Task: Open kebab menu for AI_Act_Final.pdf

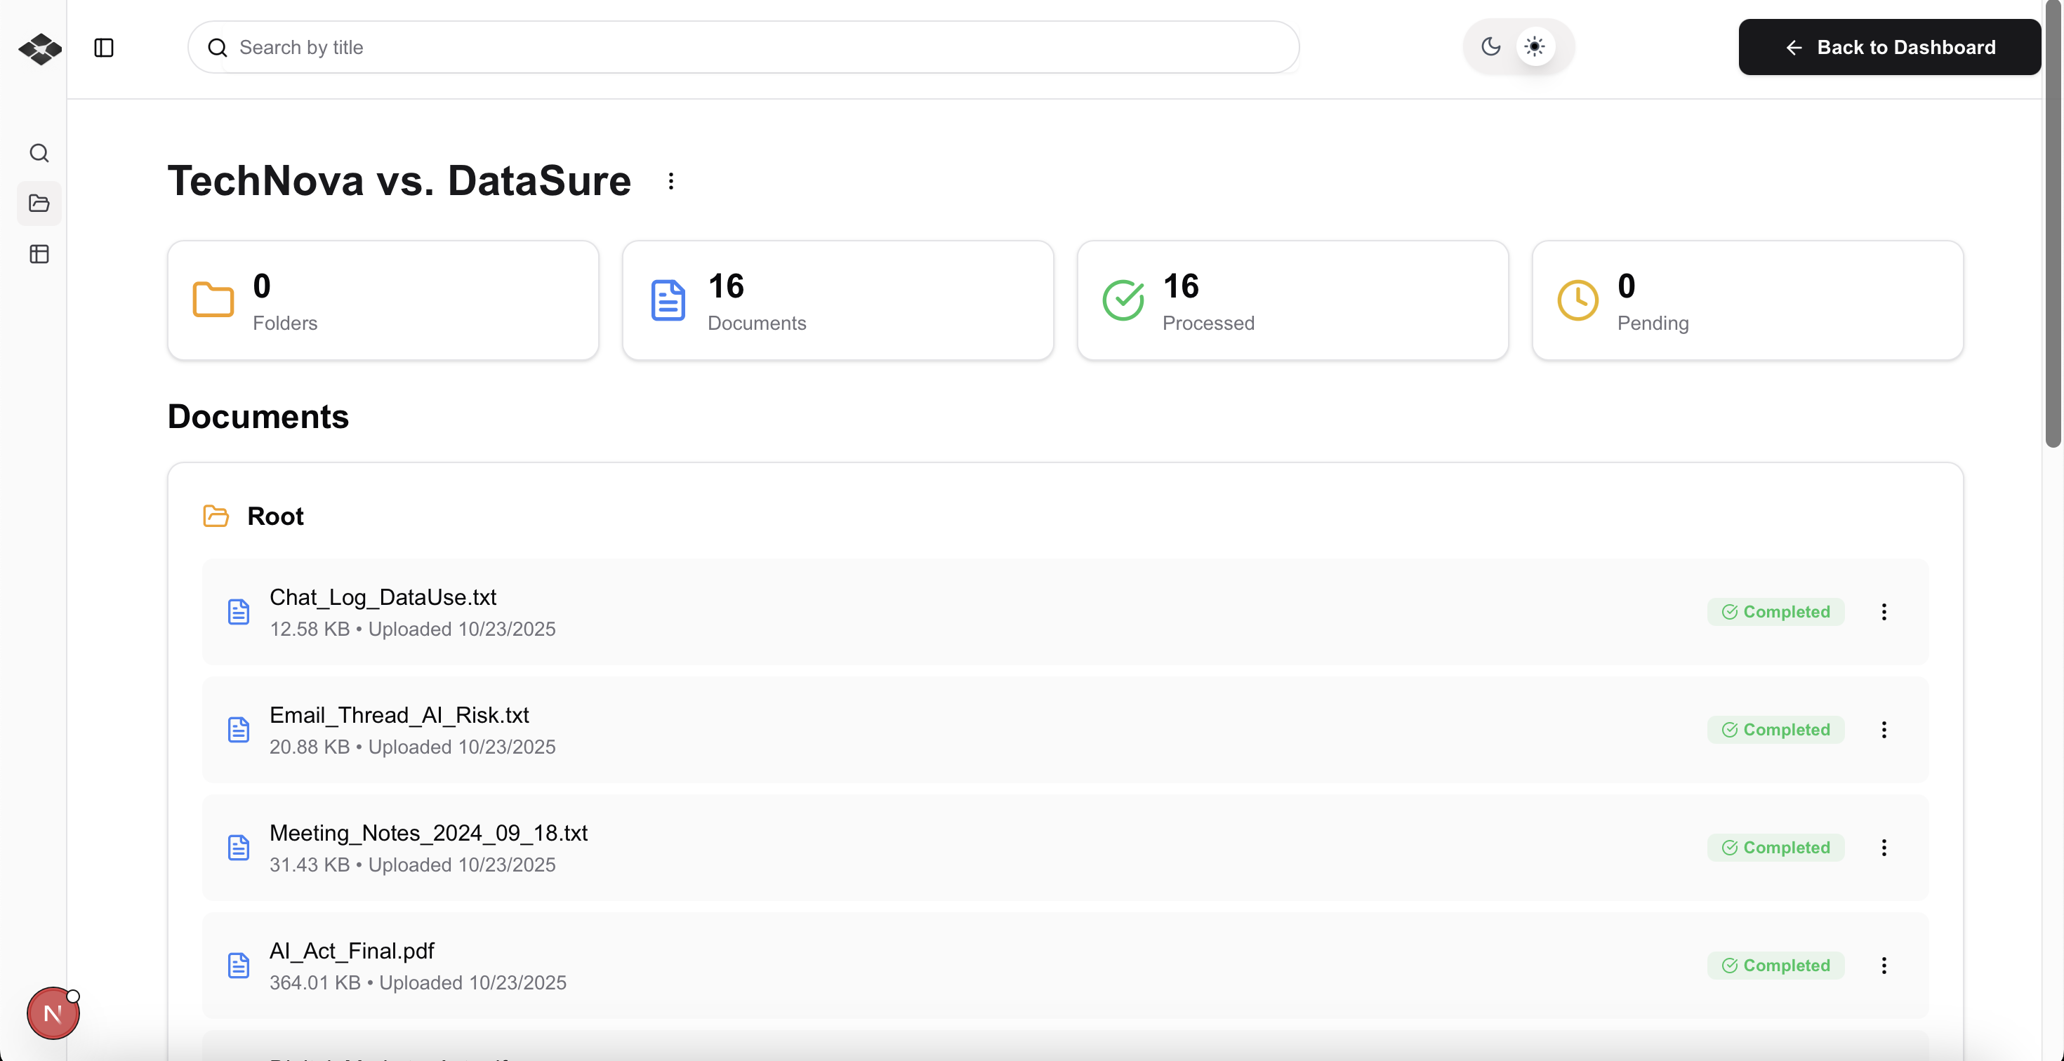Action: coord(1884,965)
